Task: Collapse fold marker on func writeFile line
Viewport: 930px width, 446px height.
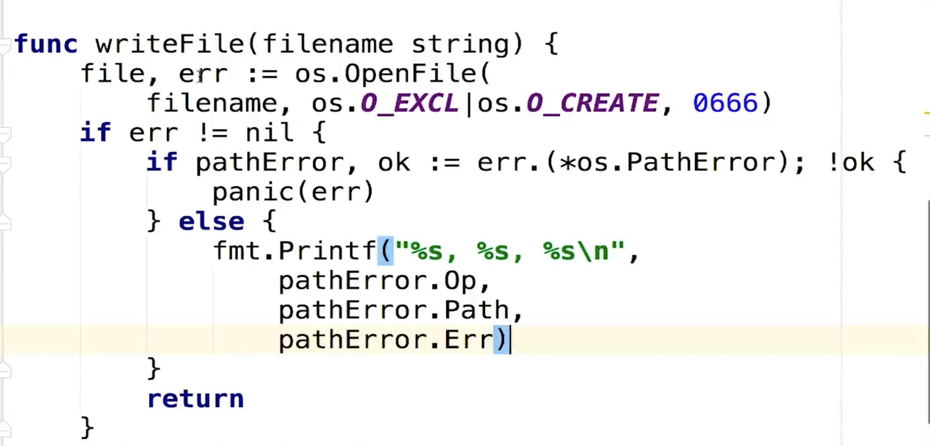Action: coord(5,45)
